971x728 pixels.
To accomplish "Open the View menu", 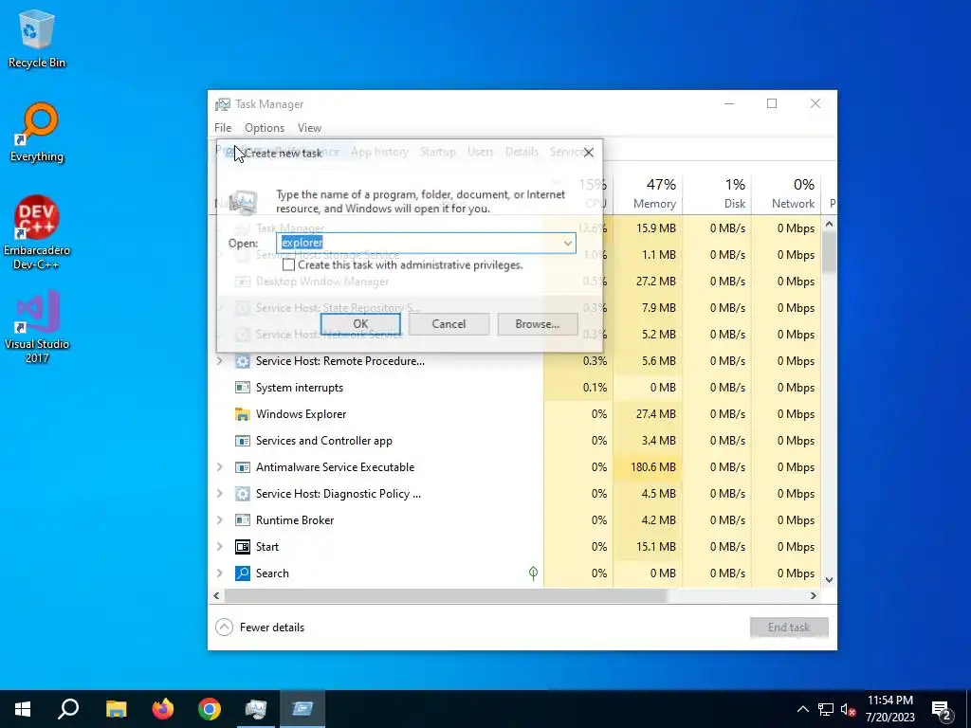I will pos(309,128).
